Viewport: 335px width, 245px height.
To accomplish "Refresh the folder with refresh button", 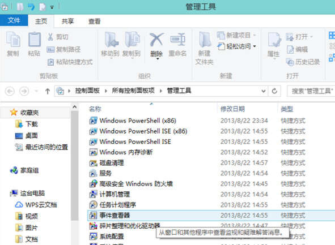I will point(274,91).
